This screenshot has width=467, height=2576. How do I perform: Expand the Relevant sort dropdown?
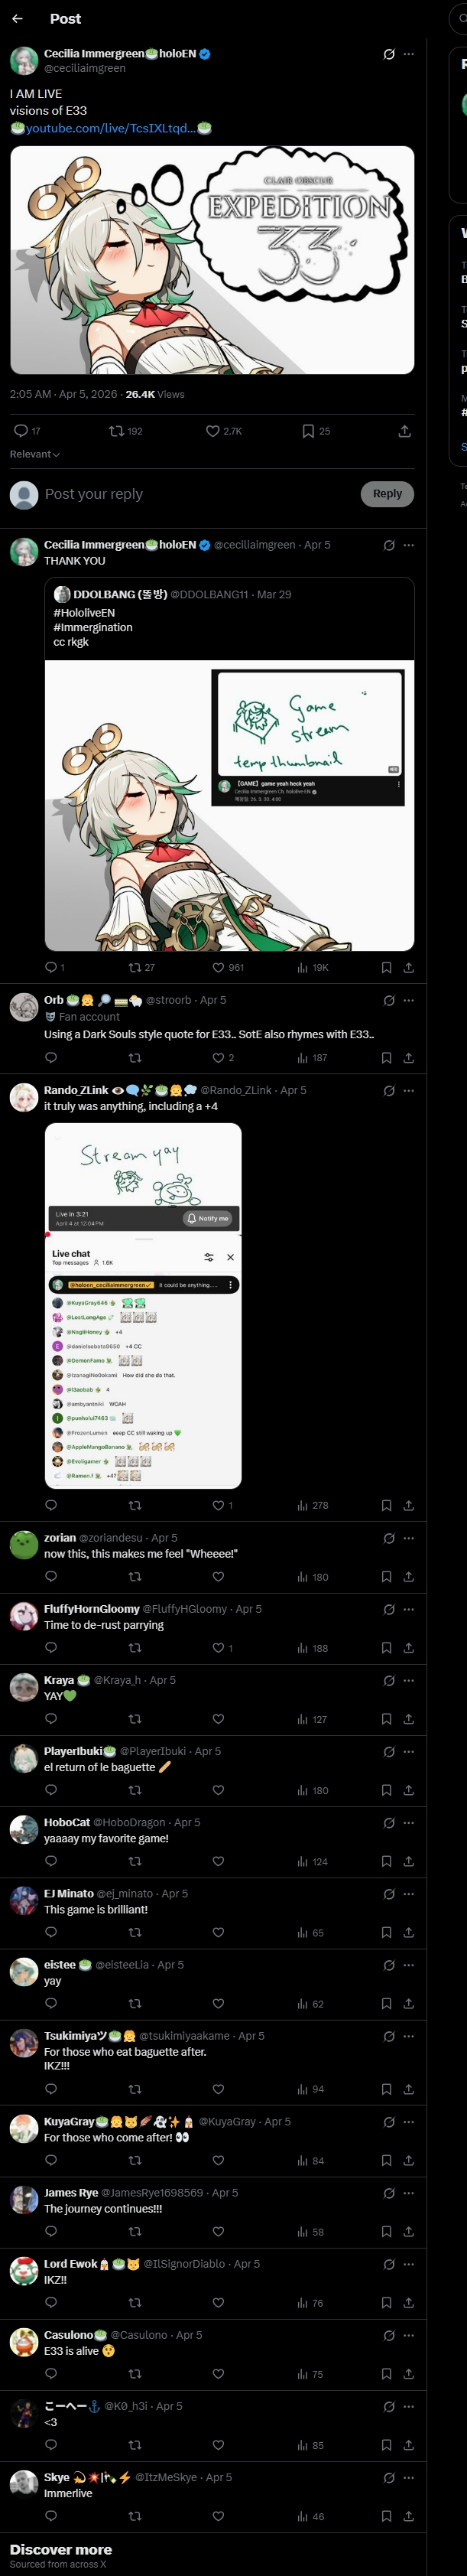point(35,454)
